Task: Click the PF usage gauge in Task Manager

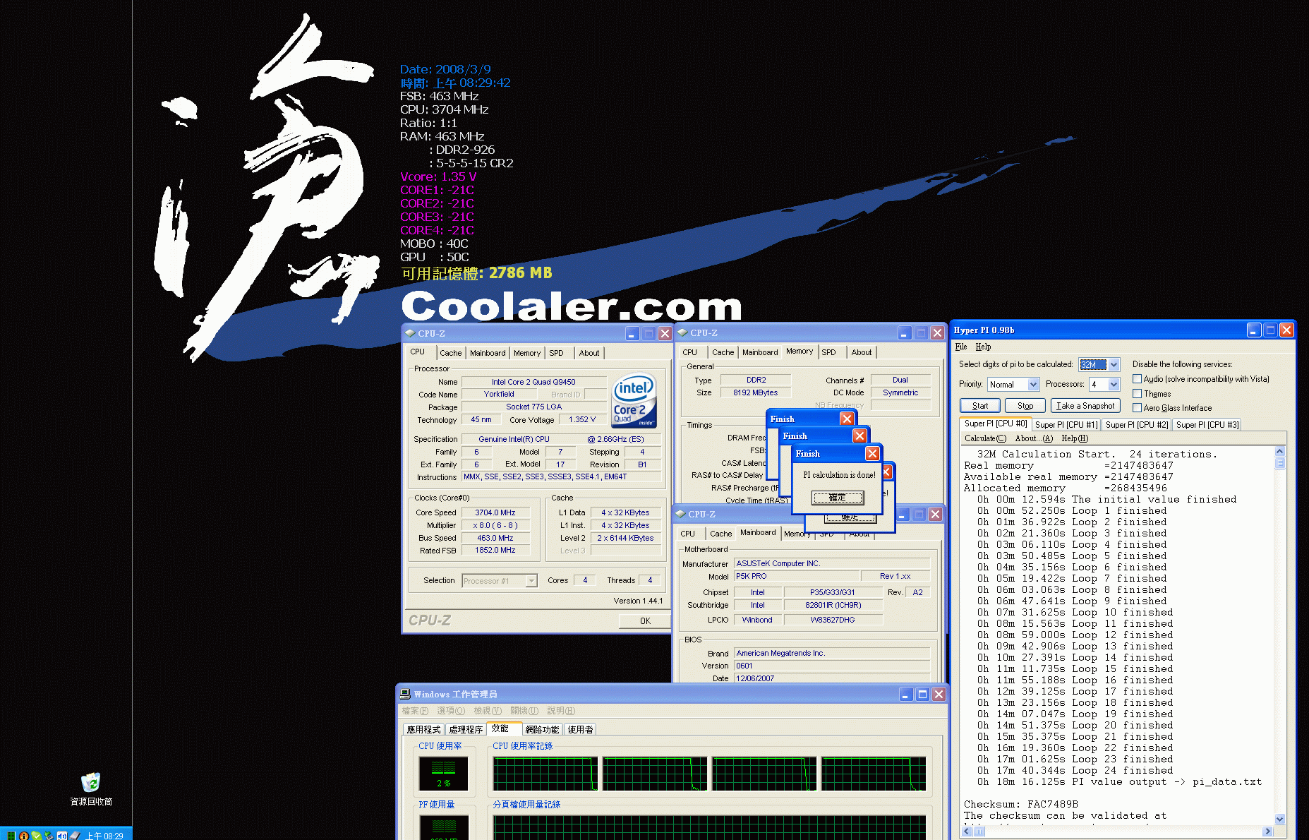Action: click(x=443, y=827)
